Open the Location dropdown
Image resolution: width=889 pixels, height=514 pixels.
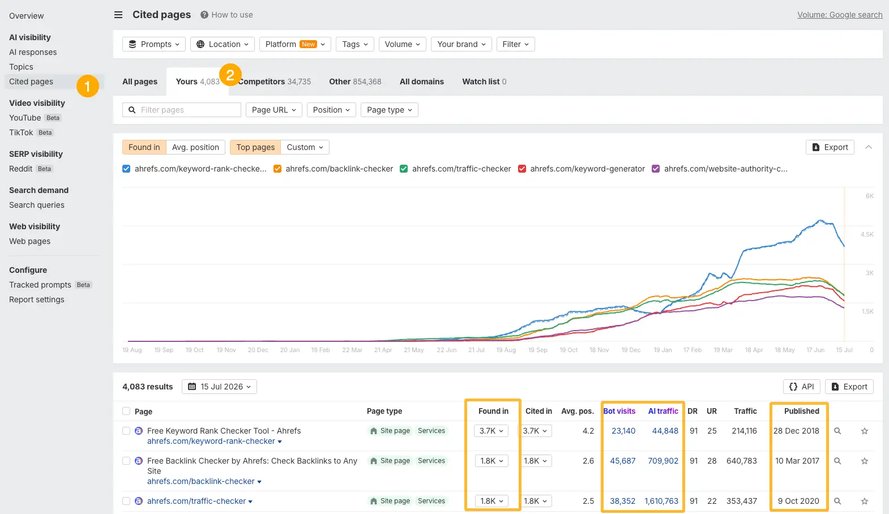pos(223,44)
